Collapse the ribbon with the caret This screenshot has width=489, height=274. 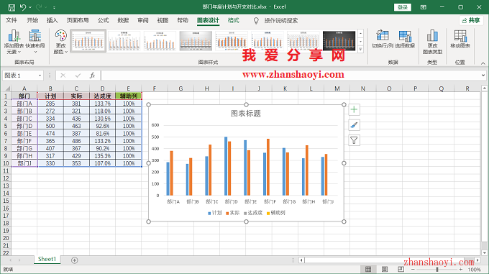tap(483, 63)
